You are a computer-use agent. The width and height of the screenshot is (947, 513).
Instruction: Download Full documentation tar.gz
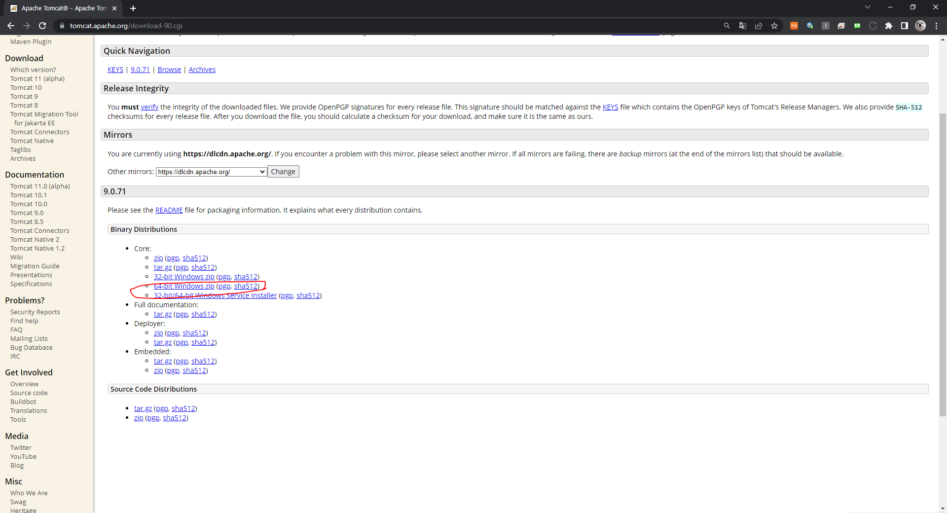click(x=163, y=314)
